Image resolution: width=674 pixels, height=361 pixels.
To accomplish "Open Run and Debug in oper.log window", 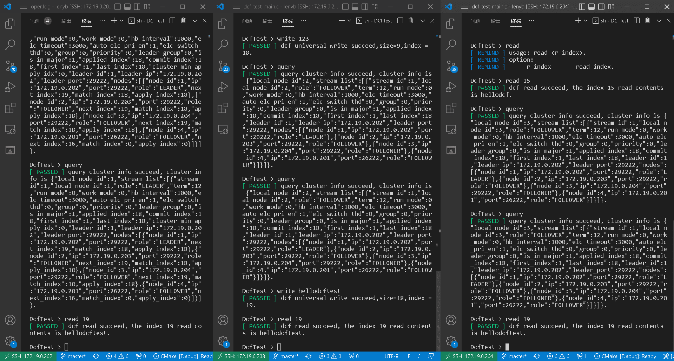I will (x=10, y=87).
